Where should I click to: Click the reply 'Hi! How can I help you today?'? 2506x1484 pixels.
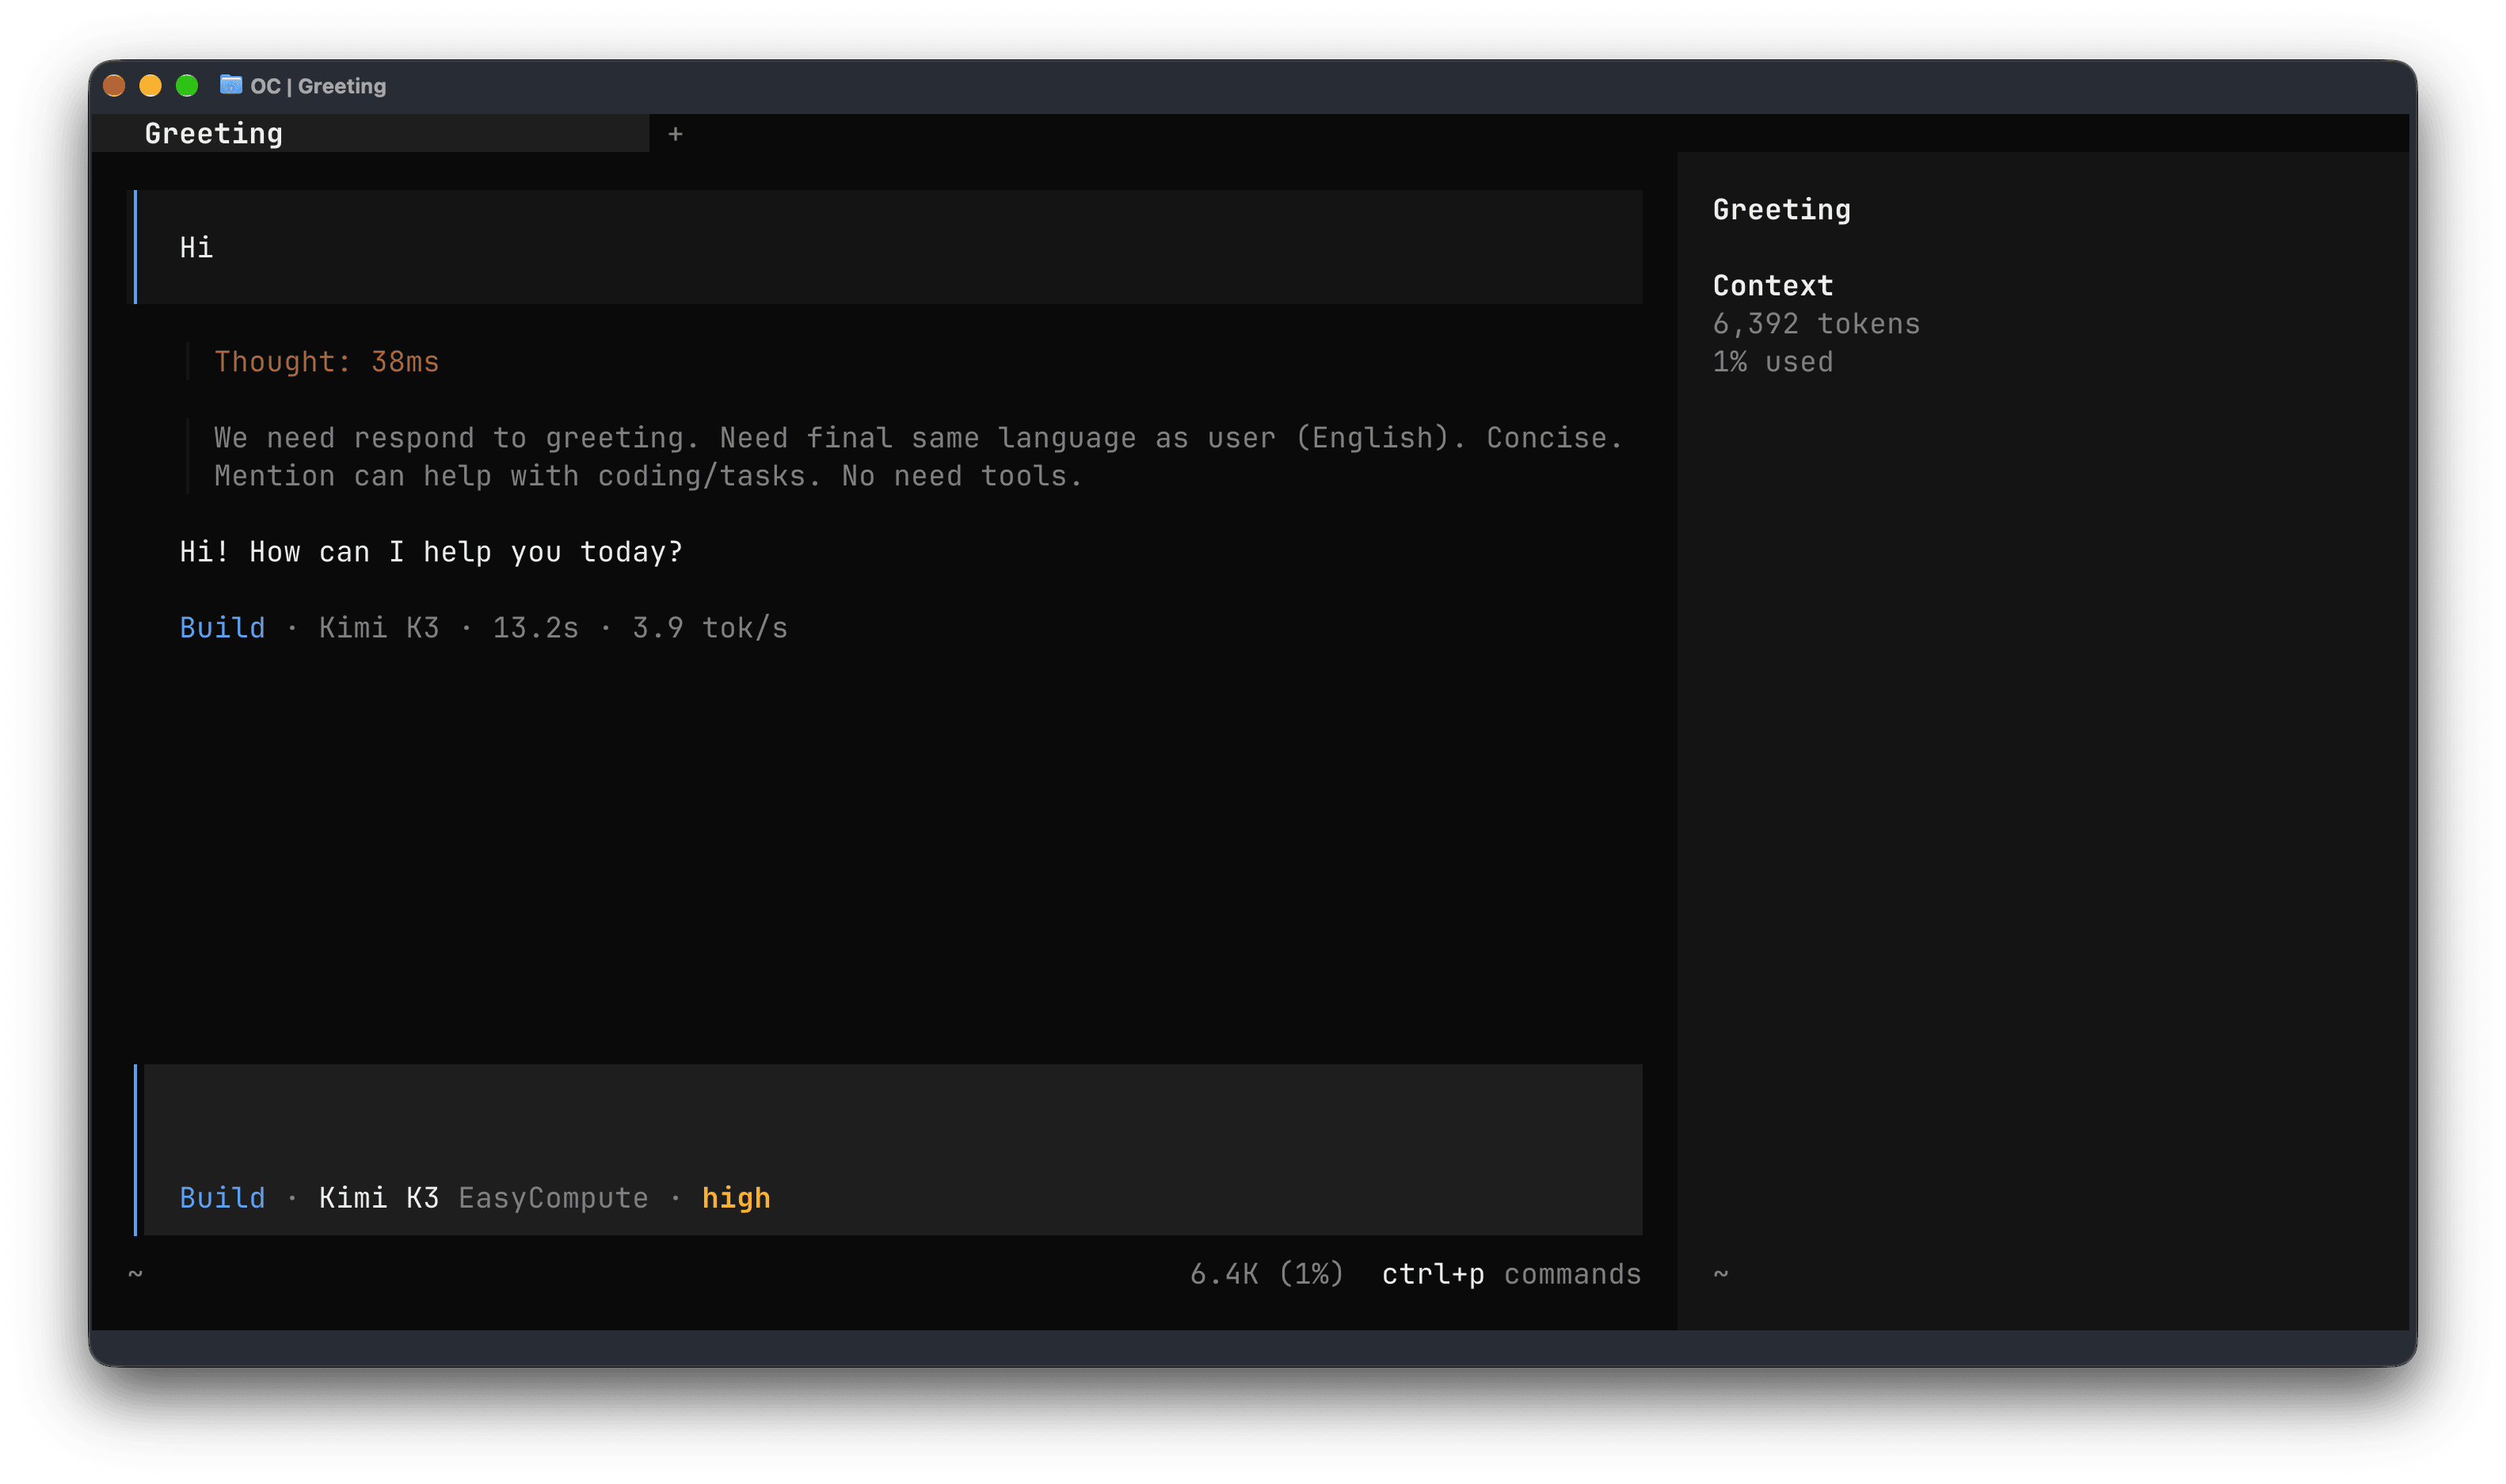[x=431, y=551]
